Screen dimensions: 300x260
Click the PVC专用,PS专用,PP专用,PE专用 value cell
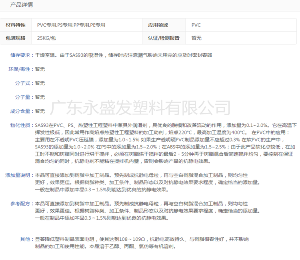[x=71, y=25]
